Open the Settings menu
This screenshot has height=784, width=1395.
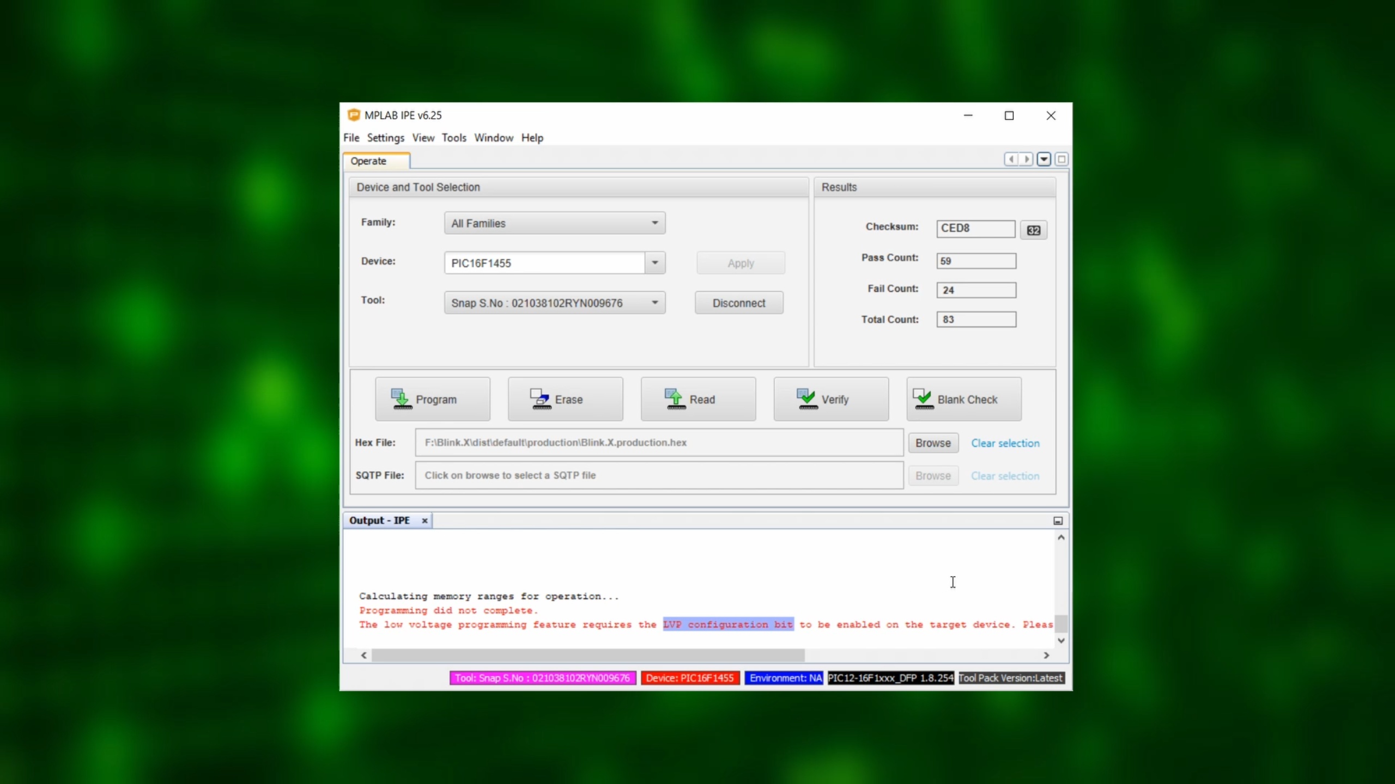(x=385, y=138)
